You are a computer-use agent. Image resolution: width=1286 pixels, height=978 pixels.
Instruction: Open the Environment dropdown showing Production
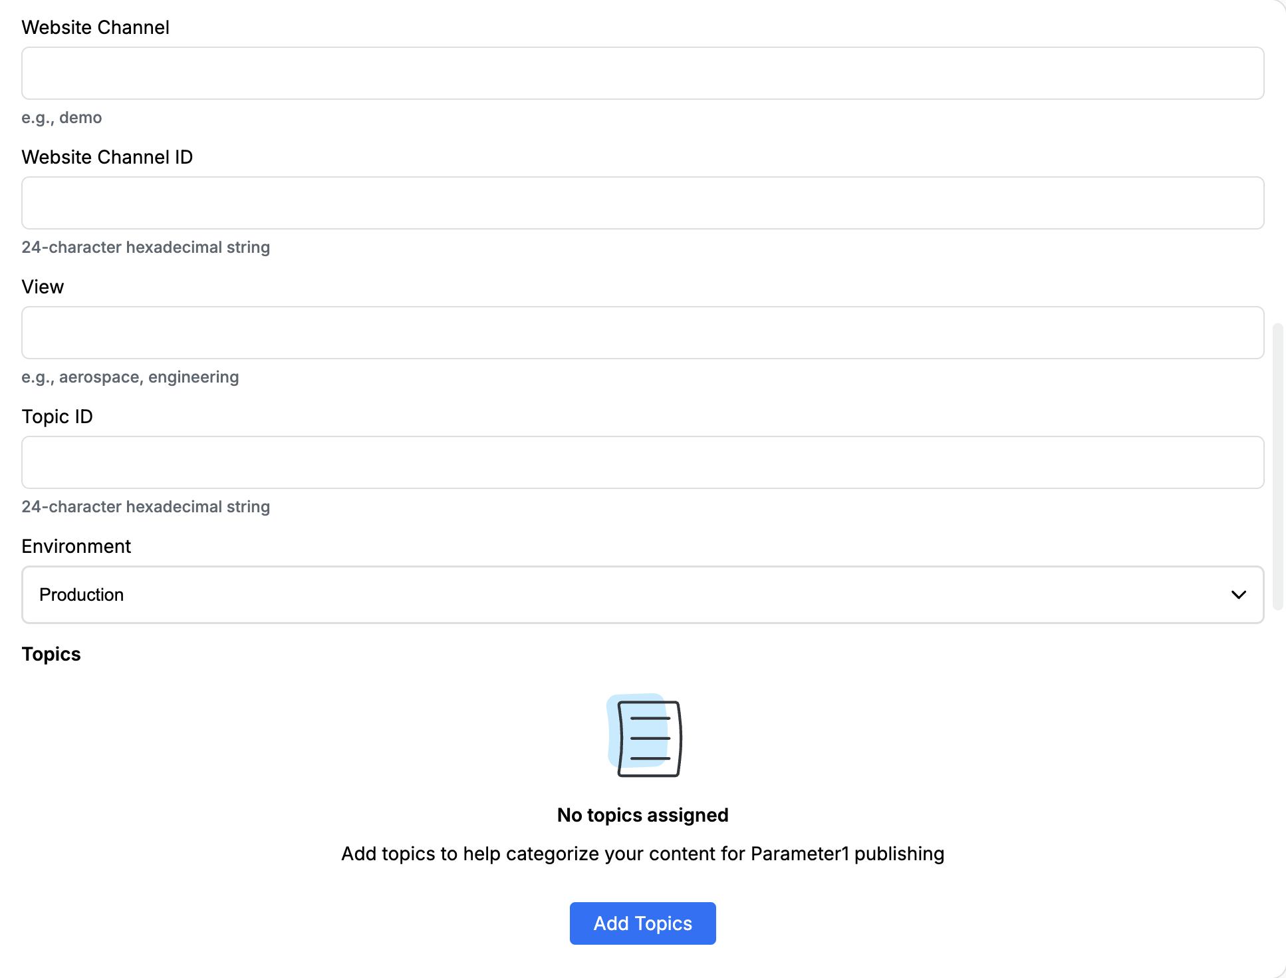pyautogui.click(x=642, y=595)
